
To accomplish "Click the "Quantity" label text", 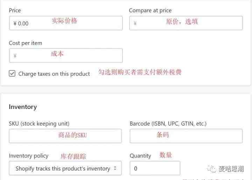I will [x=140, y=156].
